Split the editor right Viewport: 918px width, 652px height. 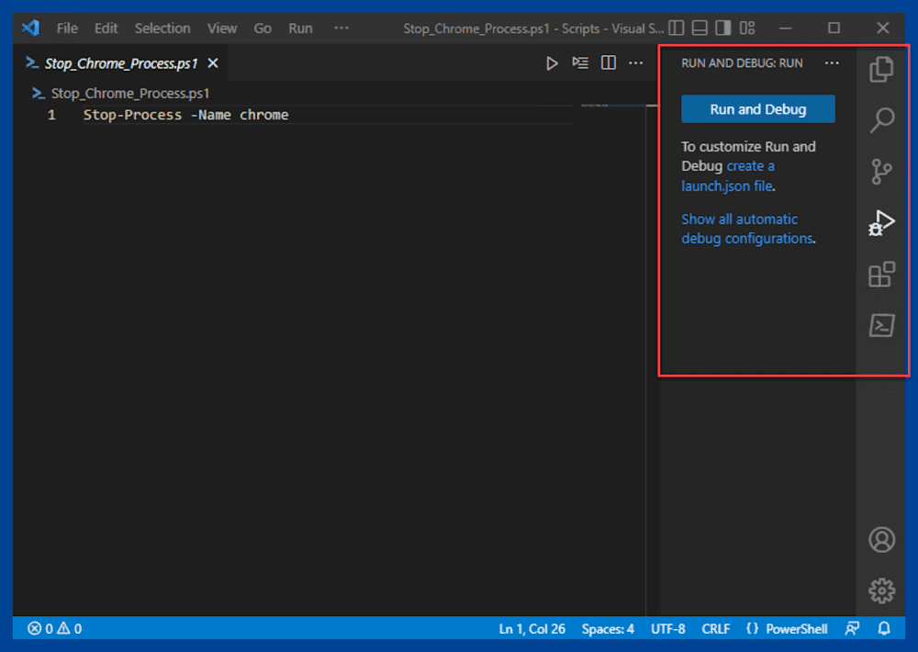(609, 62)
